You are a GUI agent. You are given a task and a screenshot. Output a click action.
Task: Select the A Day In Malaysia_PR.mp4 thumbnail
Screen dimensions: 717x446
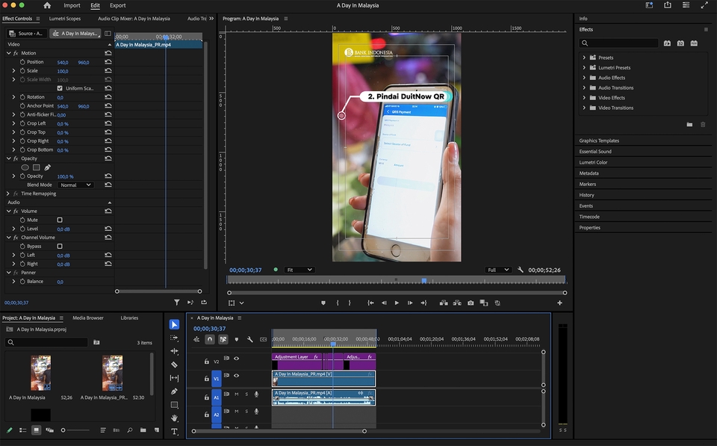pyautogui.click(x=112, y=373)
